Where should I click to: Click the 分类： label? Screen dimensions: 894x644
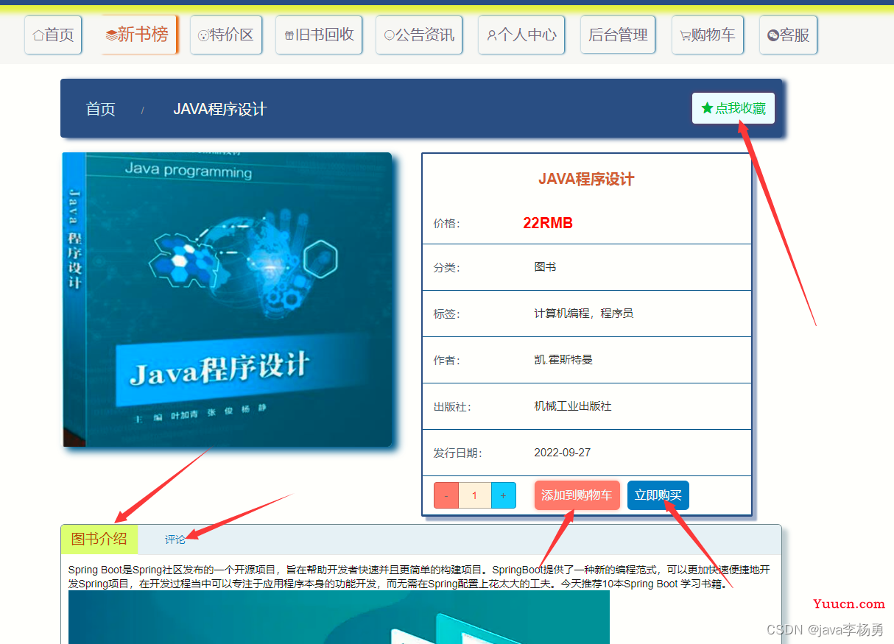(x=447, y=268)
